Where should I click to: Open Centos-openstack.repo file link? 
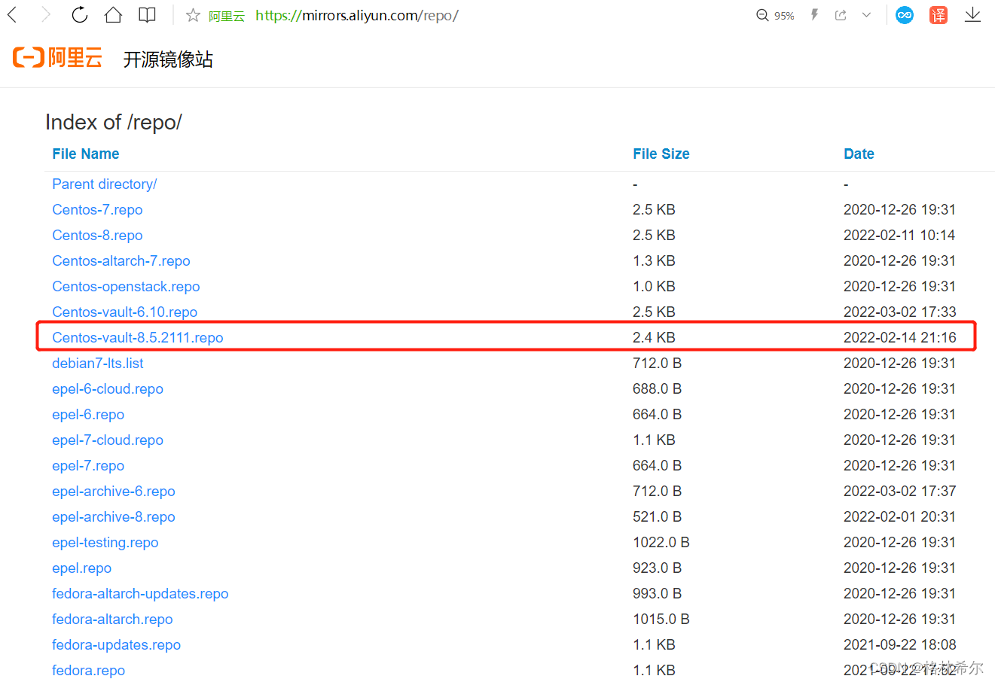[x=126, y=286]
